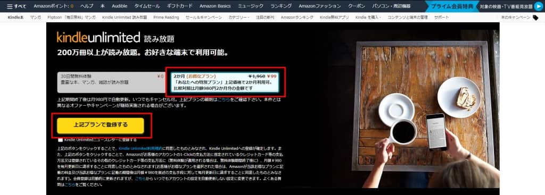Image resolution: width=545 pixels, height=195 pixels.
Task: Open ミュージック section
Action: (x=251, y=6)
